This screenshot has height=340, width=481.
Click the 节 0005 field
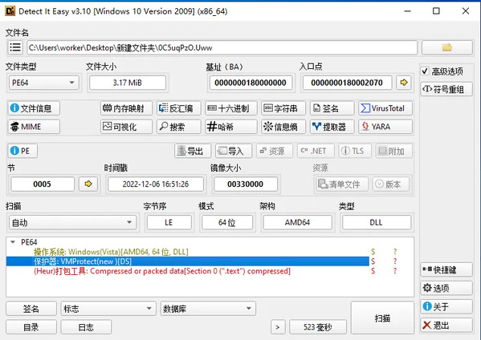tap(43, 184)
